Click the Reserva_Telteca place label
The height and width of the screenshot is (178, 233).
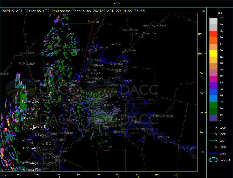click(x=154, y=25)
